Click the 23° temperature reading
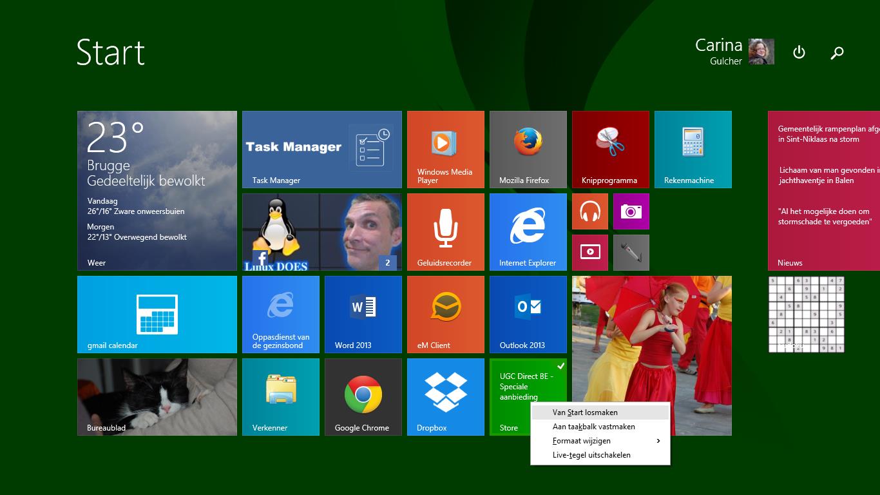Viewport: 880px width, 495px height. coord(115,137)
